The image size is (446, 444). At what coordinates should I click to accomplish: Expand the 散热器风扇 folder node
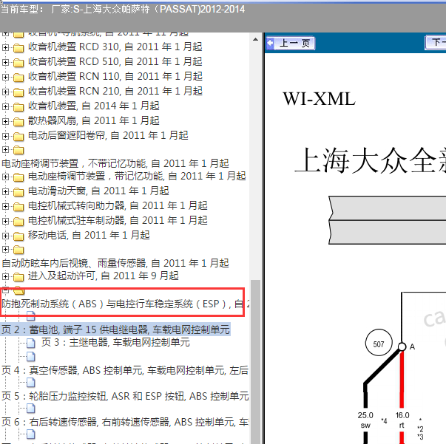(x=5, y=121)
